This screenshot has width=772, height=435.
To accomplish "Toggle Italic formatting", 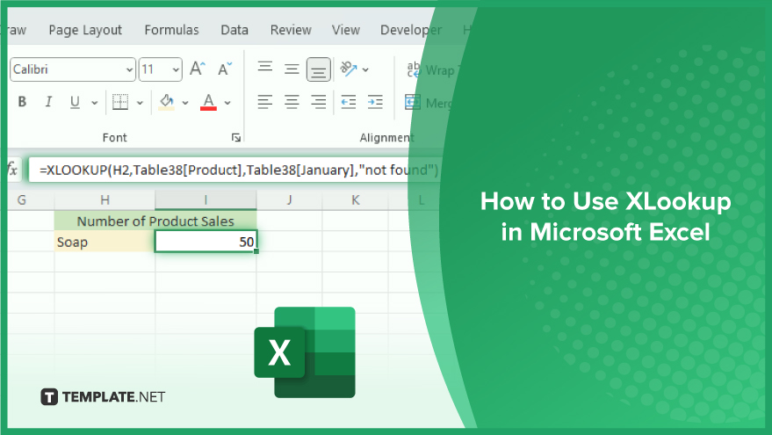I will 48,102.
